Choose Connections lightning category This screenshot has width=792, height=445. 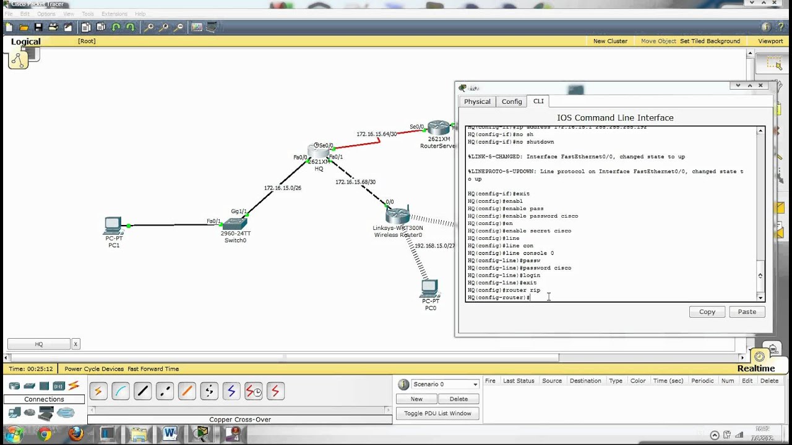[x=74, y=386]
